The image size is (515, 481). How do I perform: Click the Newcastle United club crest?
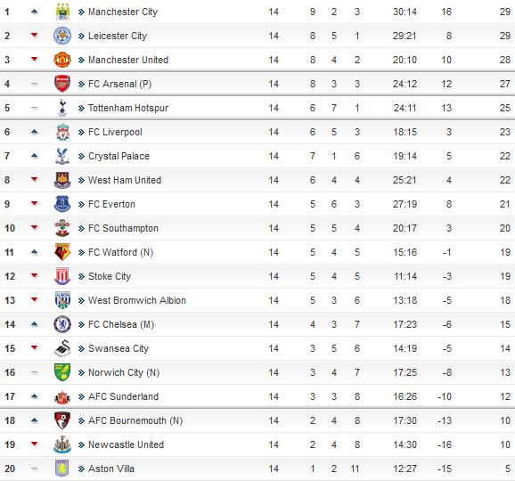point(62,444)
